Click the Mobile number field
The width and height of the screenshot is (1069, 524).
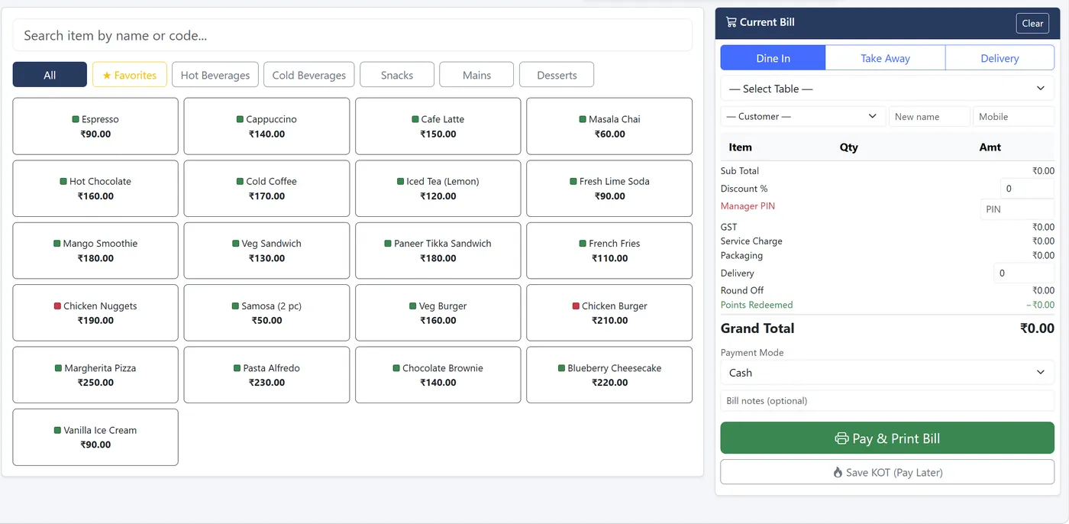1013,117
